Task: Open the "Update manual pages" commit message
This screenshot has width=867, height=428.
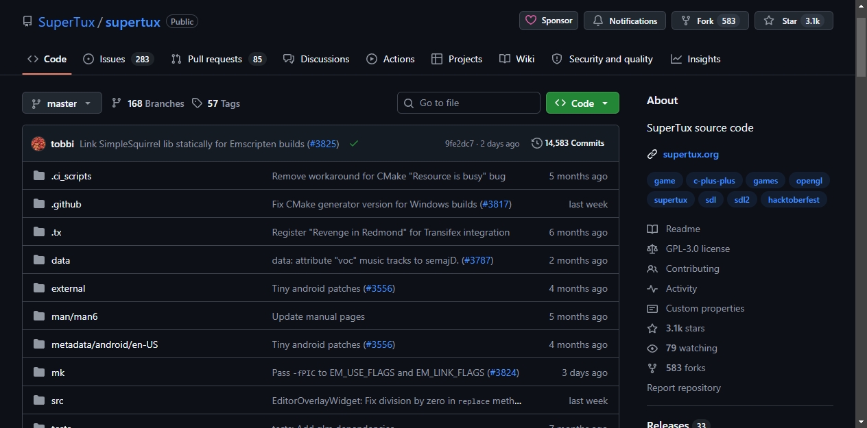Action: (x=318, y=316)
